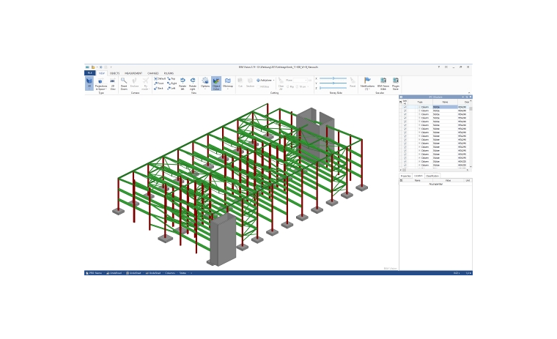The image size is (557, 339).
Task: Pin the IFC Structure panel
Action: click(x=467, y=97)
